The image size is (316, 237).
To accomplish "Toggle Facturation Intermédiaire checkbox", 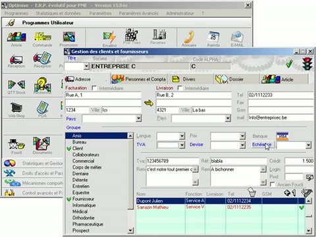I will click(94, 88).
